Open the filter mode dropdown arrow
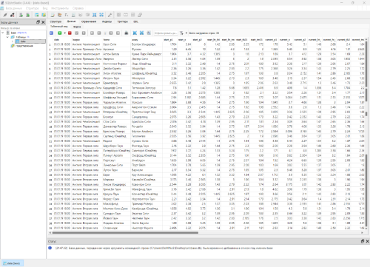The image size is (370, 267). (186, 33)
